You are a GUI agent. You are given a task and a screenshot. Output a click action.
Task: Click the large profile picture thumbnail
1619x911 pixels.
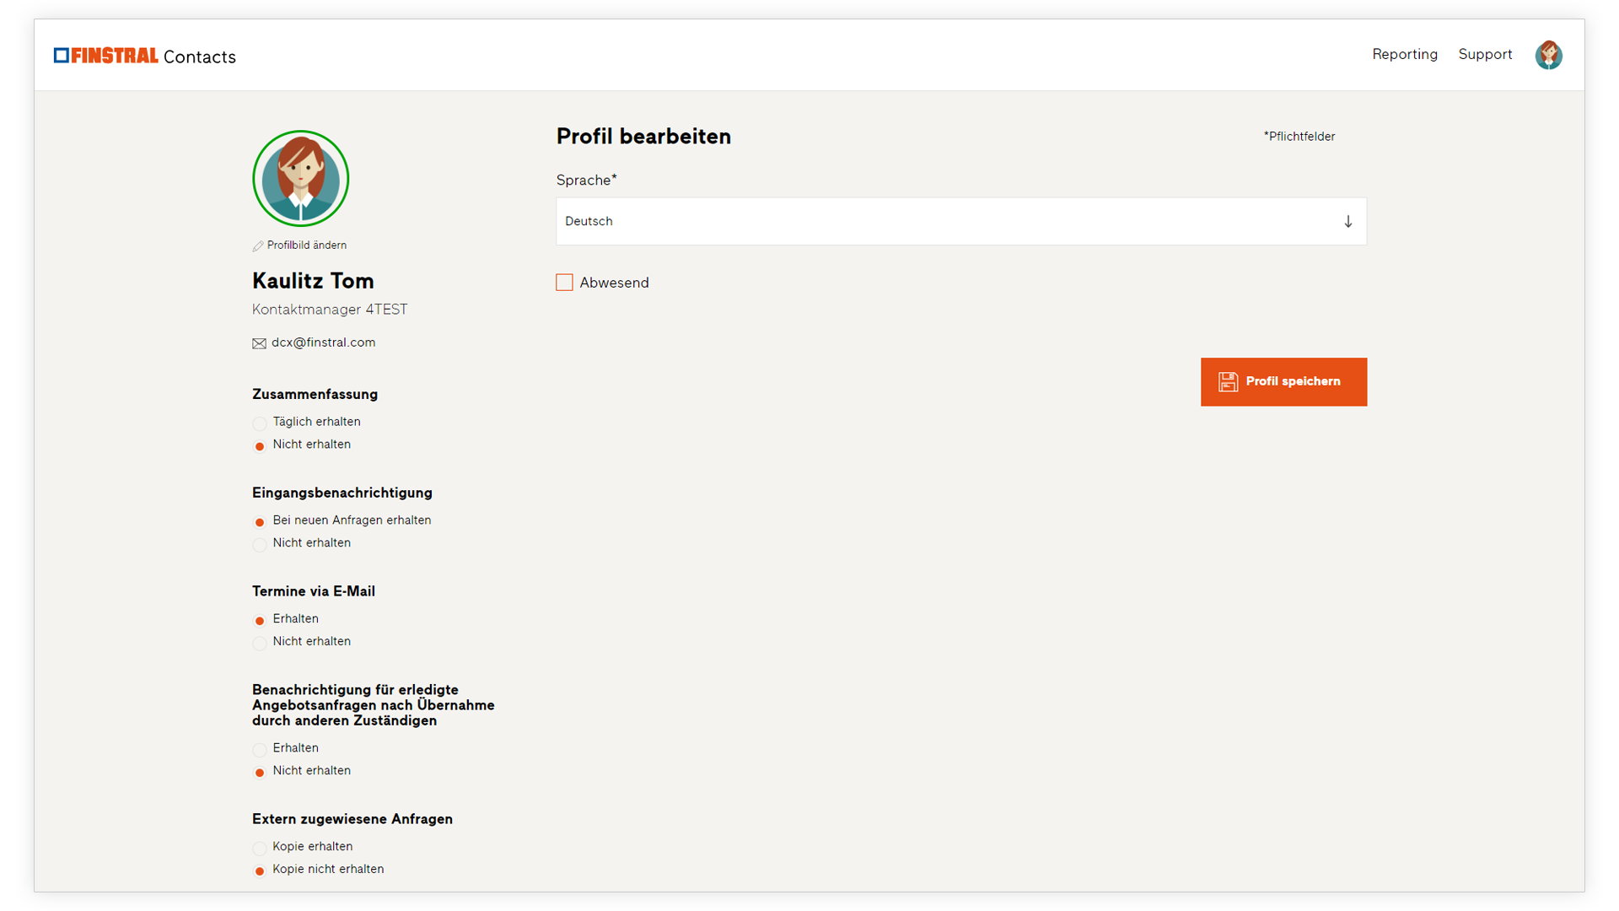pyautogui.click(x=300, y=179)
